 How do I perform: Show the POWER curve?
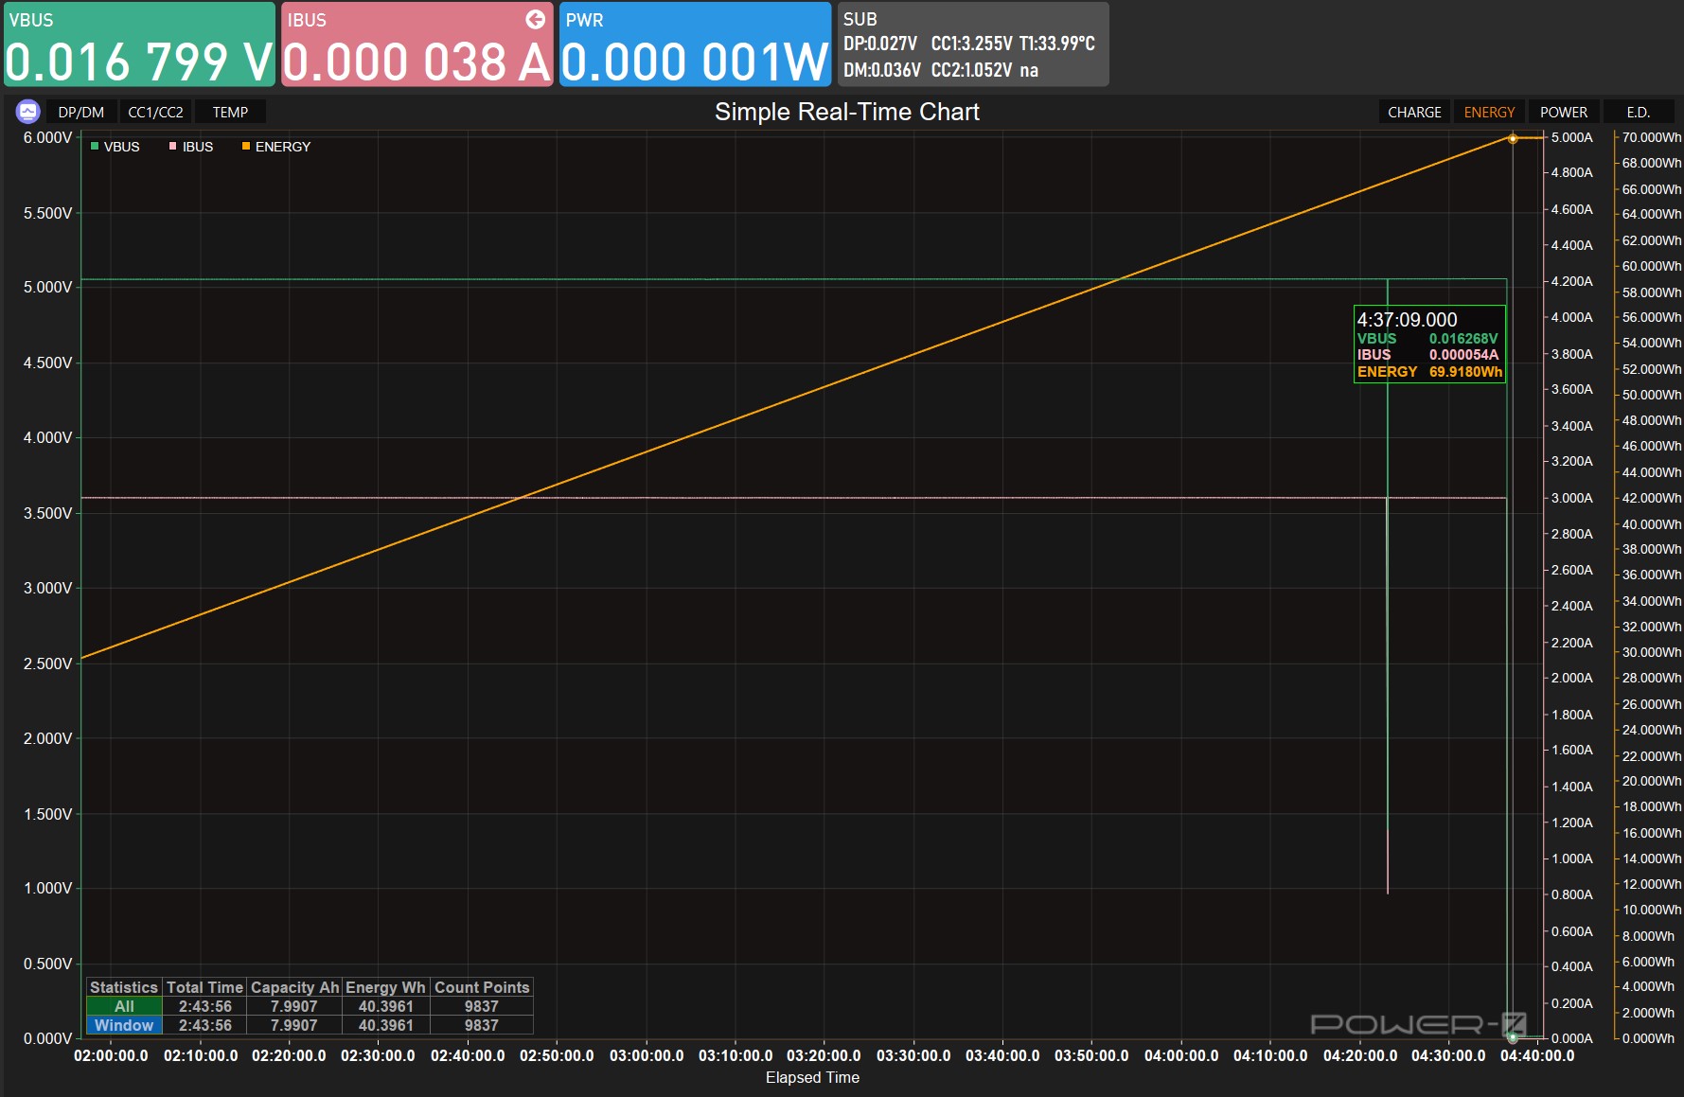click(x=1563, y=112)
